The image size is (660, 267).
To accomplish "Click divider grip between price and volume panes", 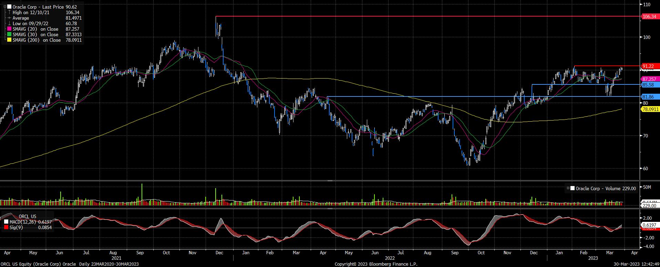I will coord(330,181).
